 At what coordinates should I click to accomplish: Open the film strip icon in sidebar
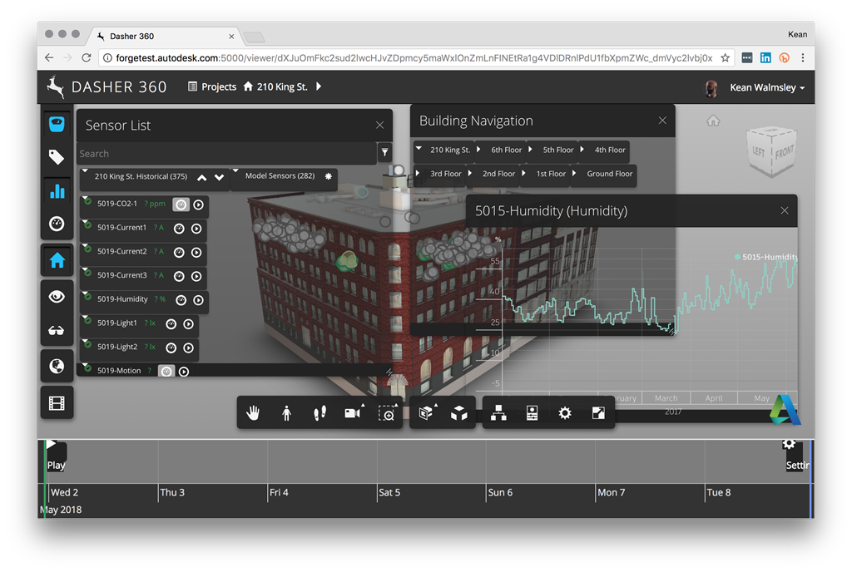point(57,404)
